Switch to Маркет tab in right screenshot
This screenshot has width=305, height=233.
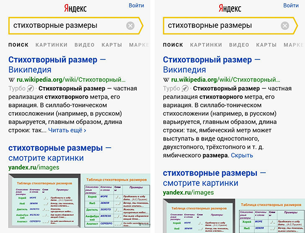pos(294,45)
